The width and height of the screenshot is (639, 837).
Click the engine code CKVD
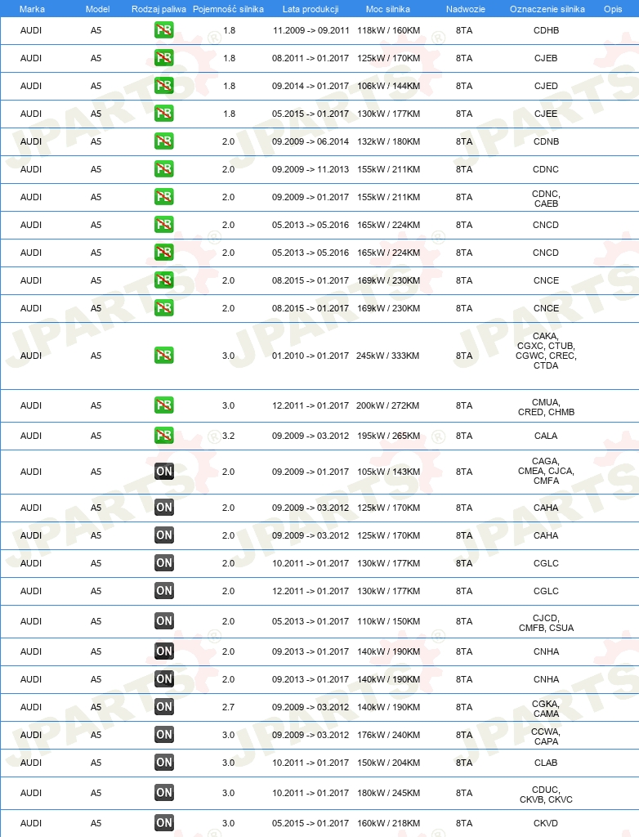click(546, 823)
